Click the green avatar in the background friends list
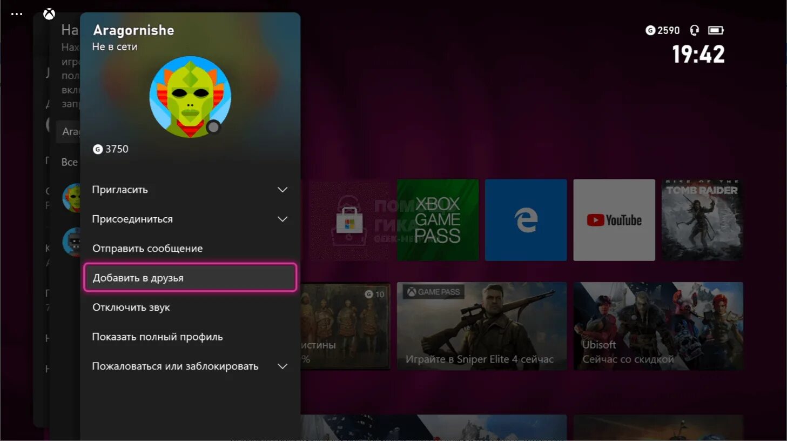 tap(71, 197)
